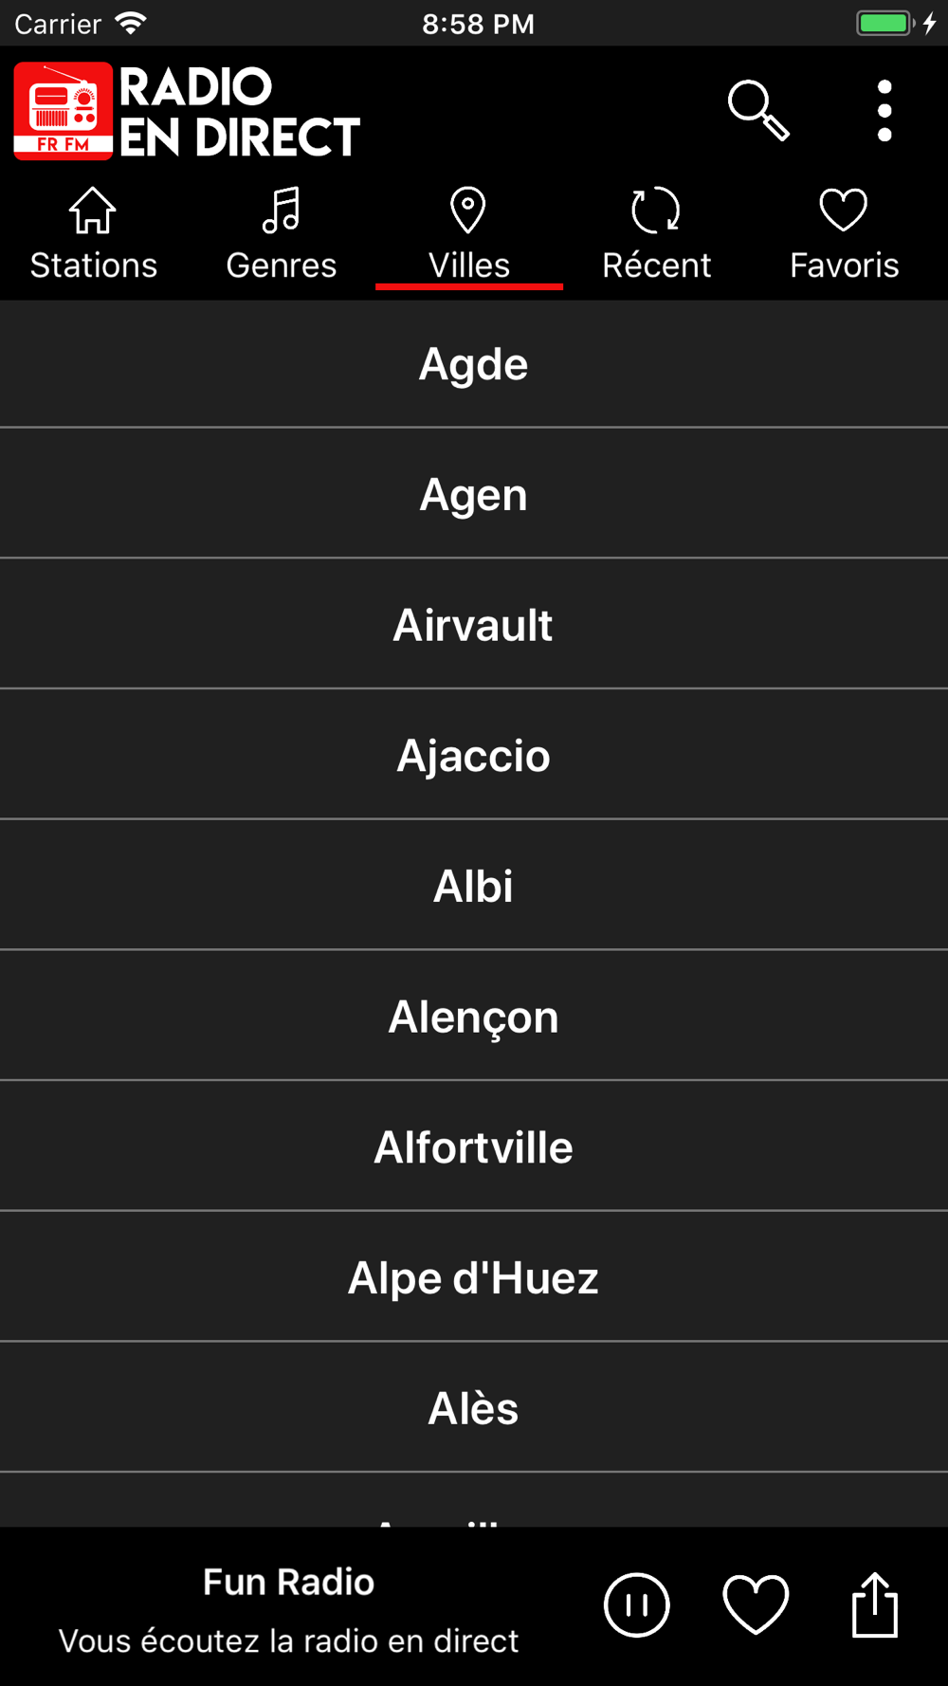948x1686 pixels.
Task: Open the Genres tab
Action: (282, 235)
